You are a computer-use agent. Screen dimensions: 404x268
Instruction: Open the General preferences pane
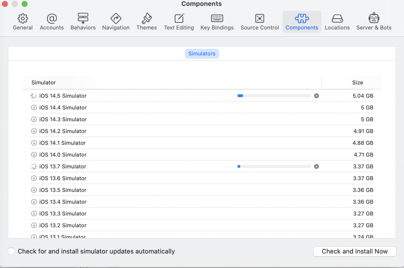22,22
